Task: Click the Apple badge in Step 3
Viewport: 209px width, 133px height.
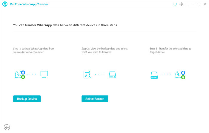Action: tap(183, 72)
